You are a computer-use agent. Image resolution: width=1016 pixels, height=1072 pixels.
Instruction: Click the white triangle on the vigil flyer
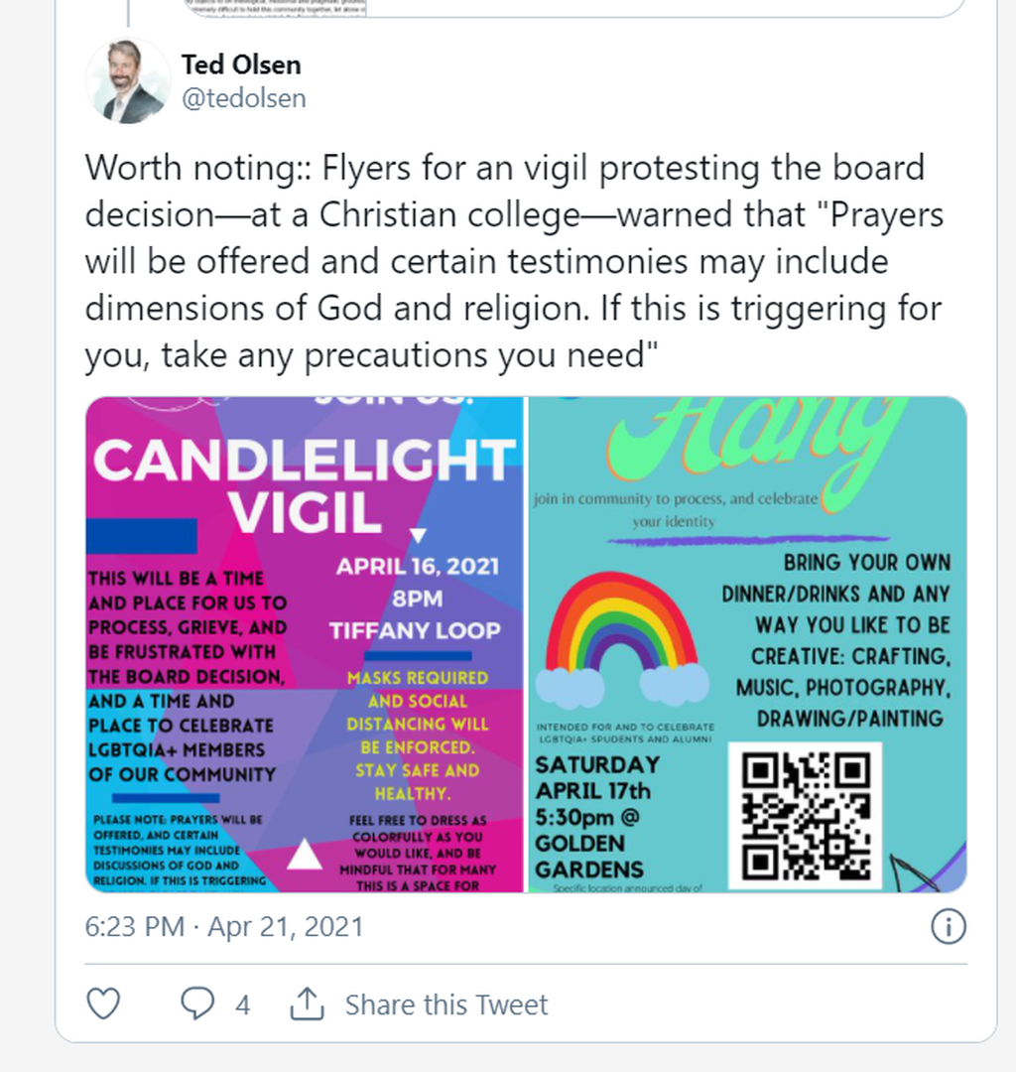[304, 854]
